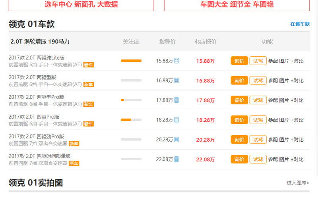Screen dimensions: 318x198
Task: View 图片 for 四驱Pro版
Action: pyautogui.click(x=284, y=120)
